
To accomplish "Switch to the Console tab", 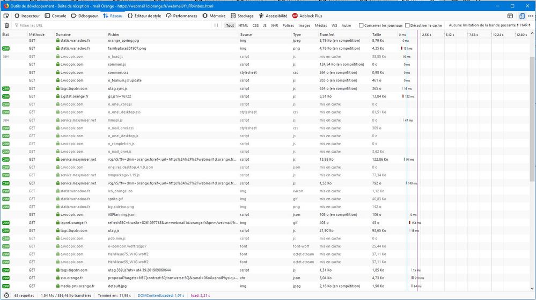I will click(55, 16).
